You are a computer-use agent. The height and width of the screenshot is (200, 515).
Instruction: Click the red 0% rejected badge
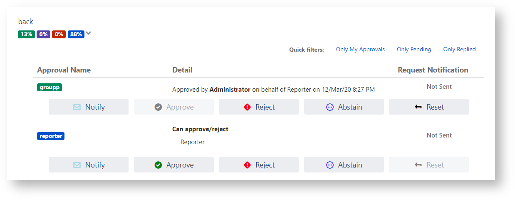tap(59, 34)
